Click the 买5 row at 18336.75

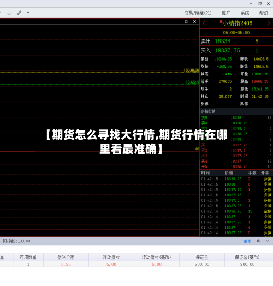coord(236,166)
